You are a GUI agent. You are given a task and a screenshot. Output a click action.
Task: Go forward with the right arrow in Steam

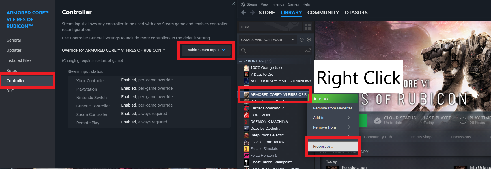click(x=253, y=12)
